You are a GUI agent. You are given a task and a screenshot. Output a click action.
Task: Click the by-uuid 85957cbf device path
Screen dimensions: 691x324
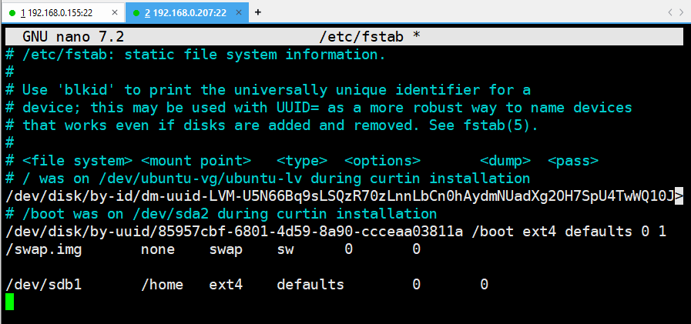(234, 232)
